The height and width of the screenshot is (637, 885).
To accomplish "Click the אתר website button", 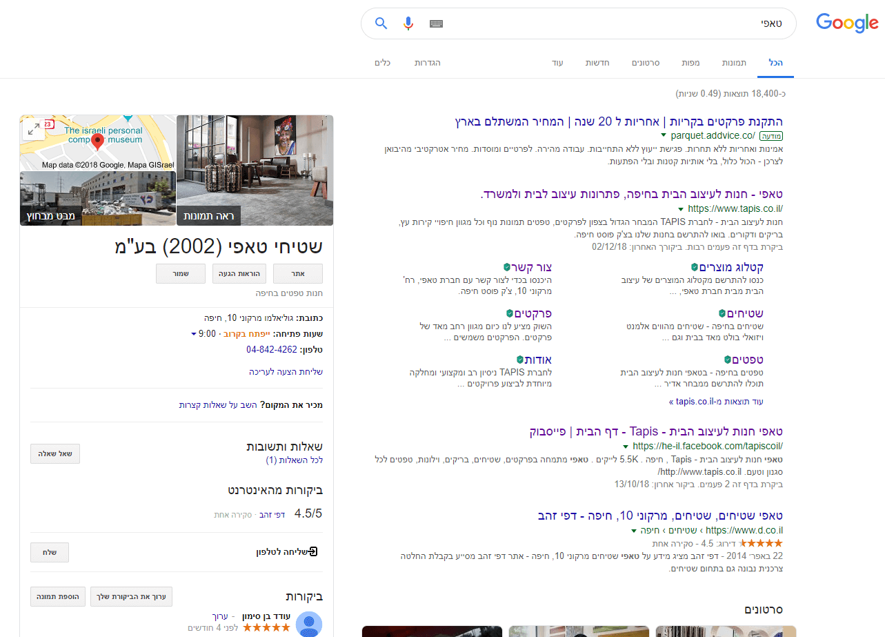I will click(x=298, y=273).
